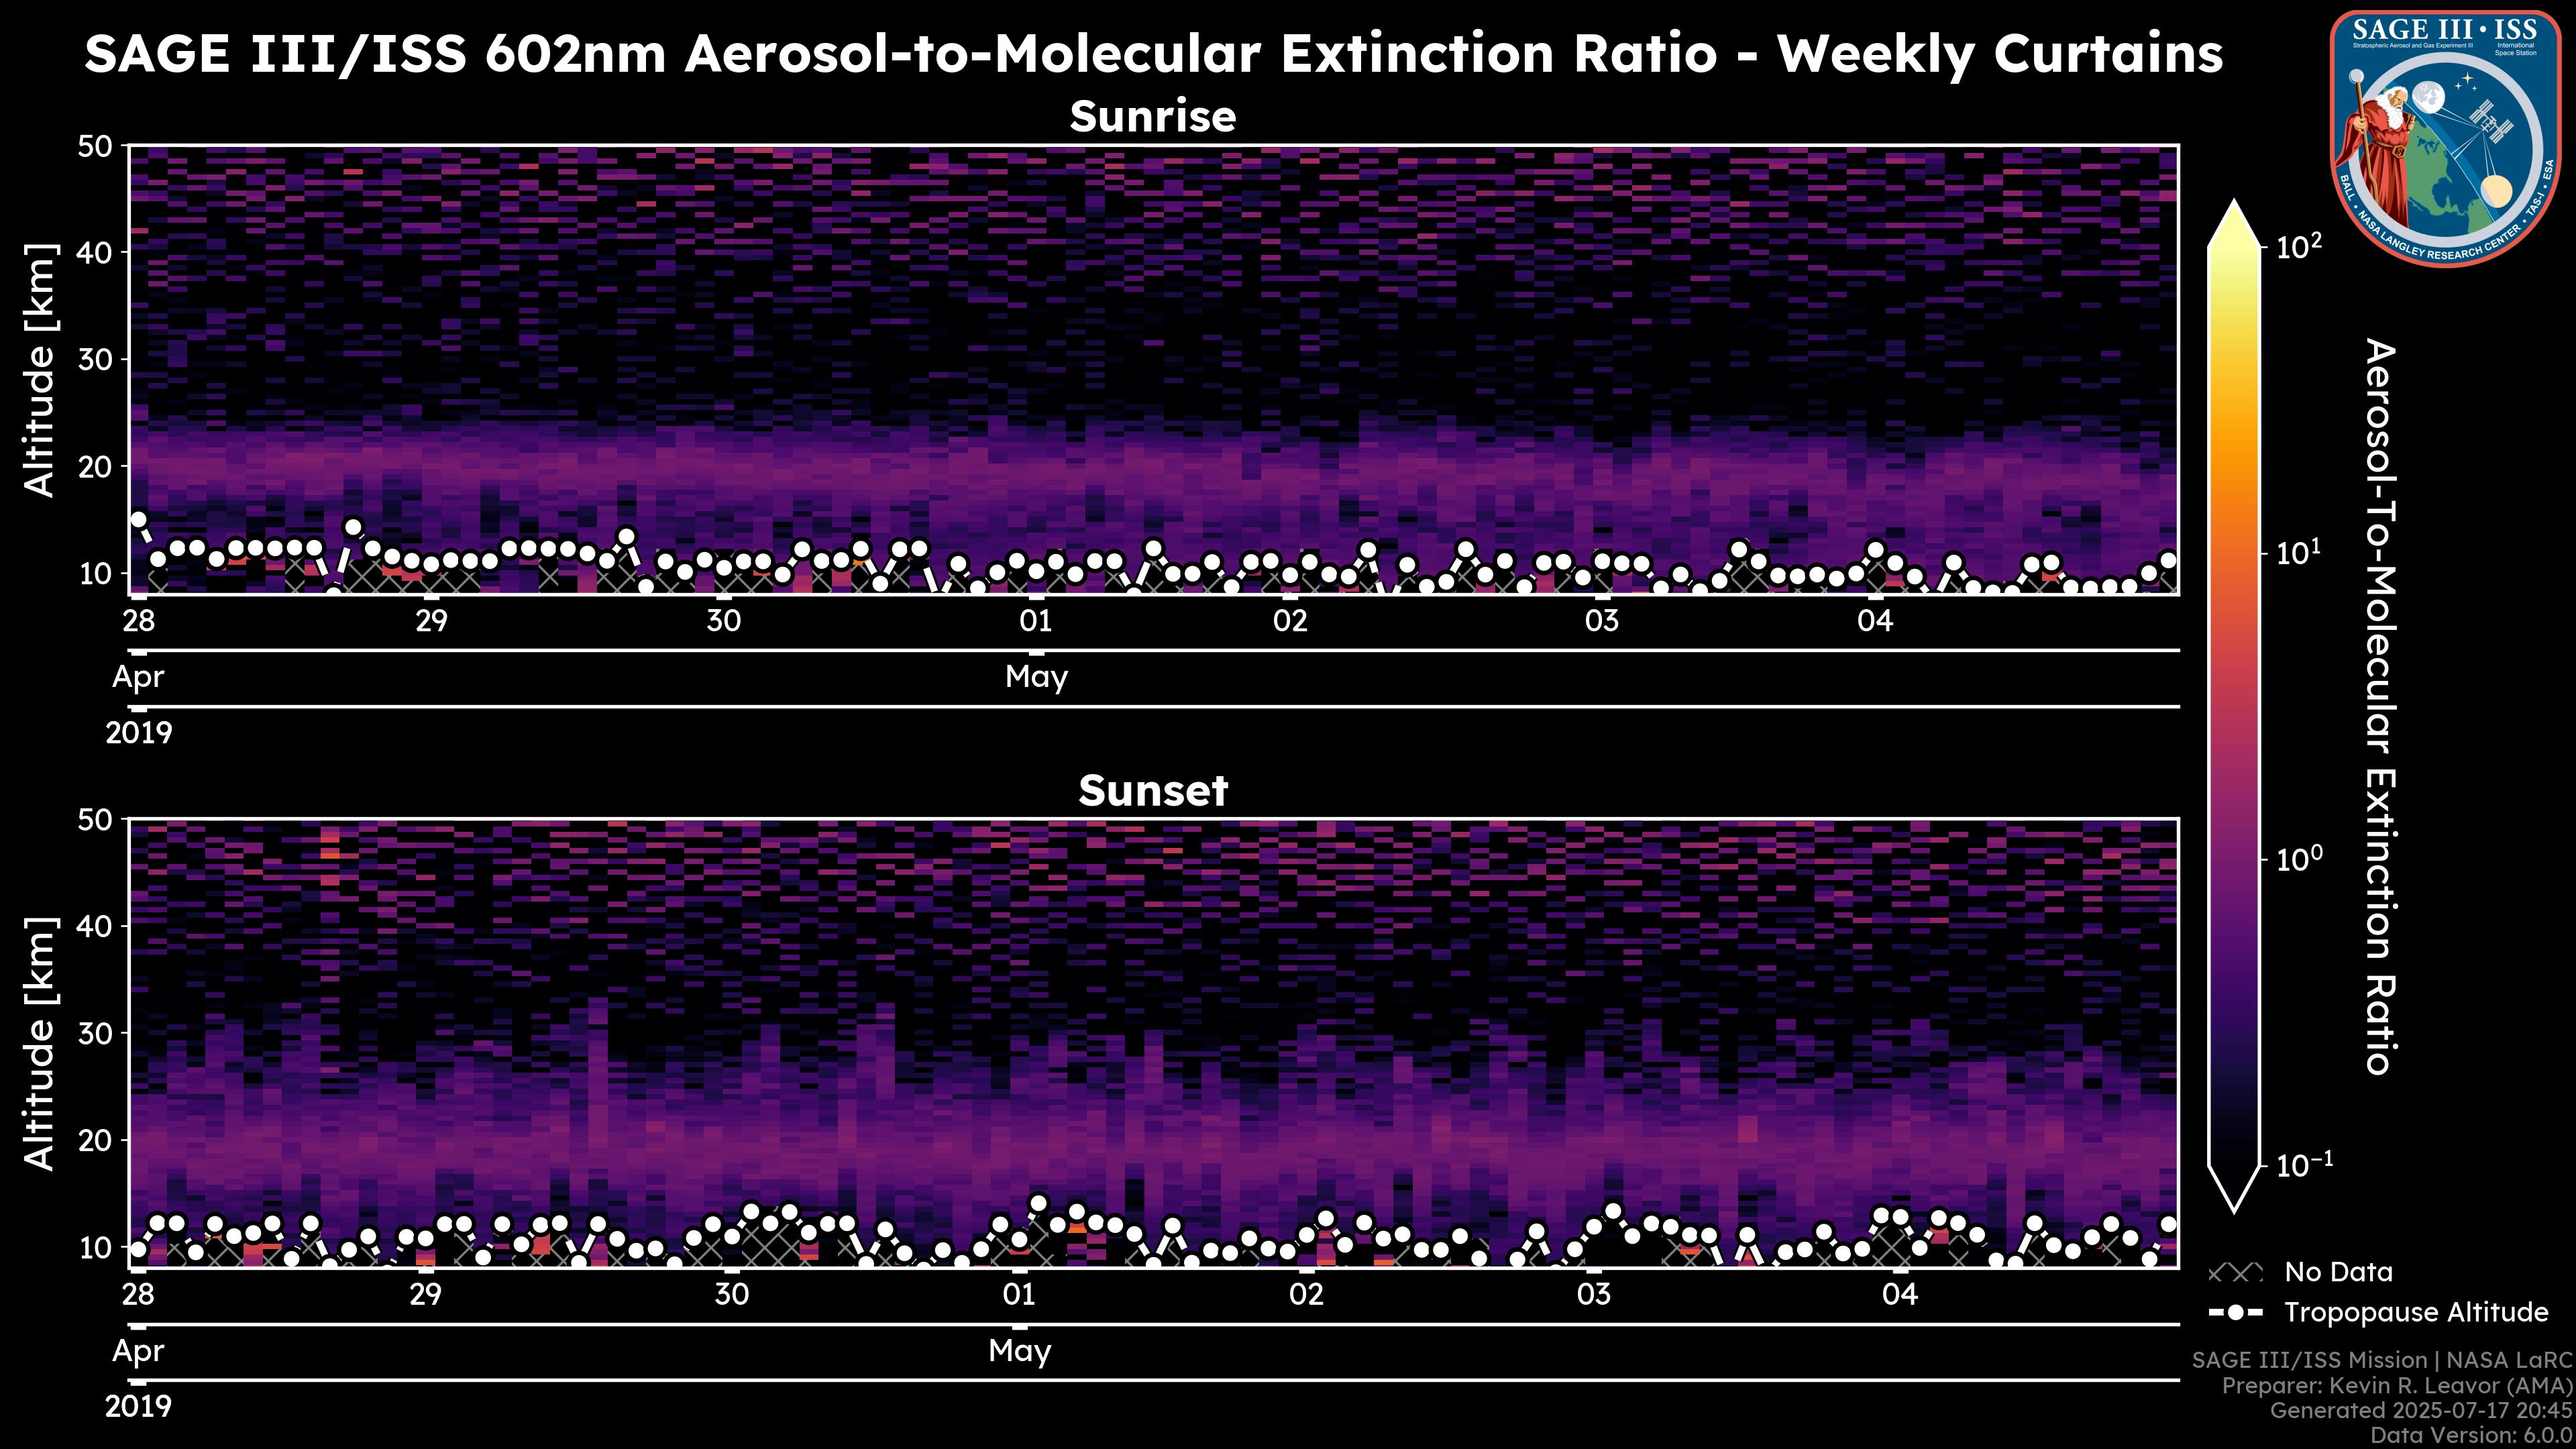Click the orange region of the colorbar
The image size is (2576, 1449).
2234,470
